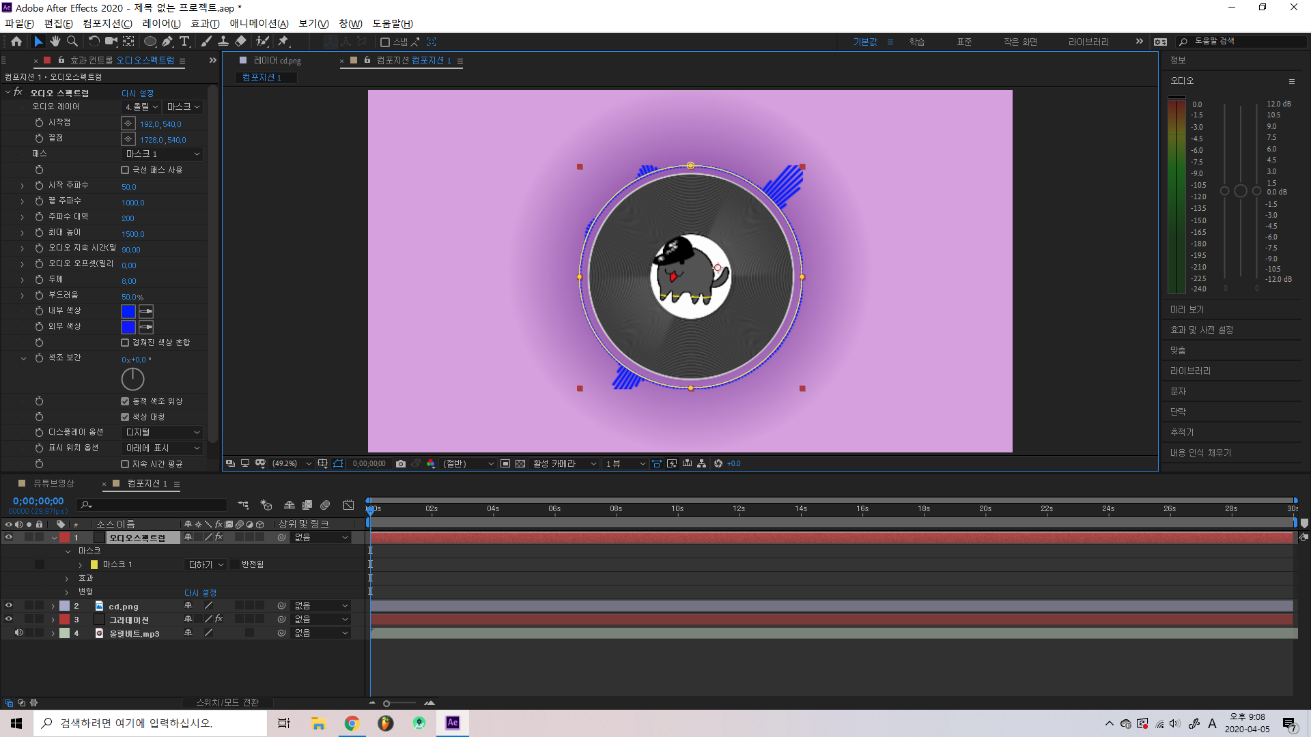Expand the cd.png layer properties
Screen dimensions: 1311x737
[x=53, y=606]
